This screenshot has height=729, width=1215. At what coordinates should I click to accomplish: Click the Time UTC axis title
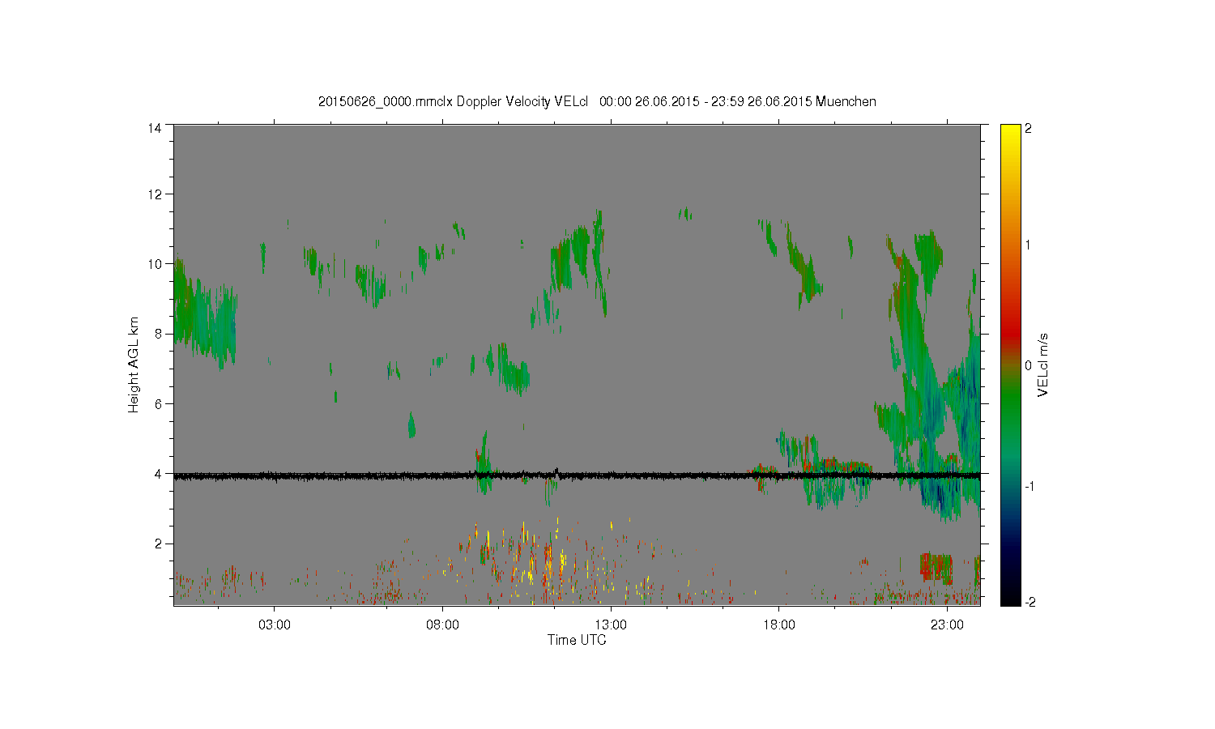click(577, 640)
